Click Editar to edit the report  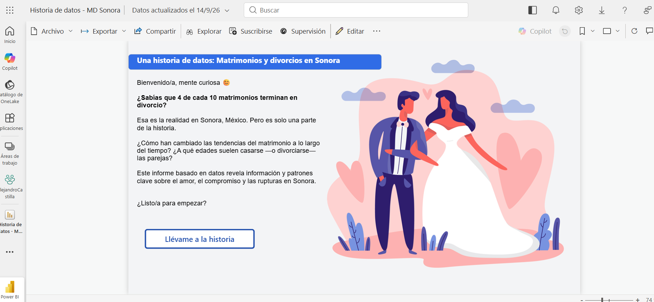pos(350,31)
